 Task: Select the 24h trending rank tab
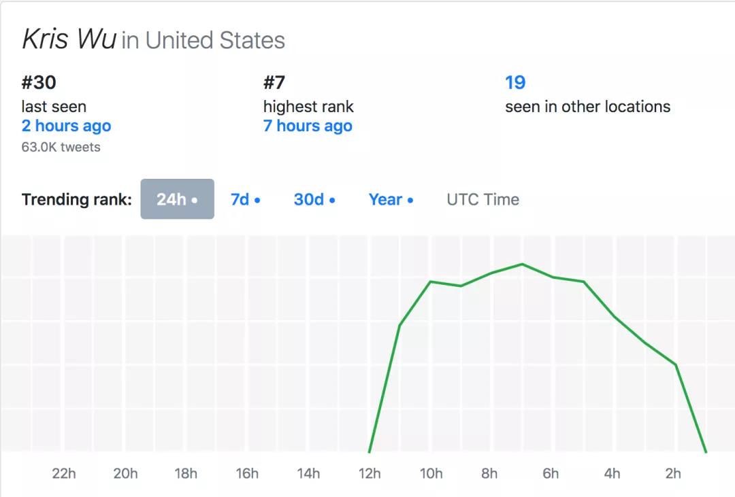pyautogui.click(x=177, y=199)
